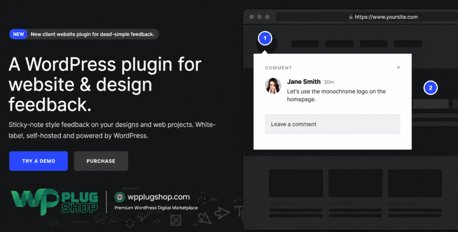The width and height of the screenshot is (458, 232).
Task: Click the WordPress plugin main headline
Action: (x=105, y=84)
